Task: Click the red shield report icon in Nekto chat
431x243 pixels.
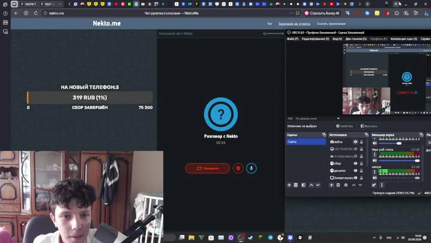Action: [x=238, y=168]
